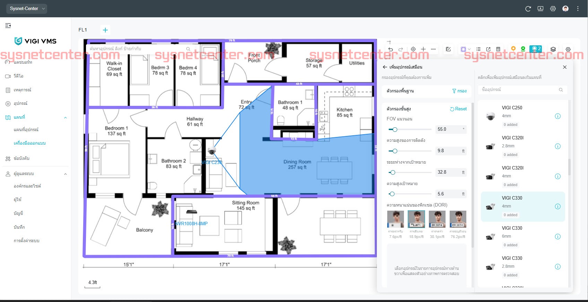Screen dimensions: 588x302
Task: Click the device name search field
Action: click(522, 90)
